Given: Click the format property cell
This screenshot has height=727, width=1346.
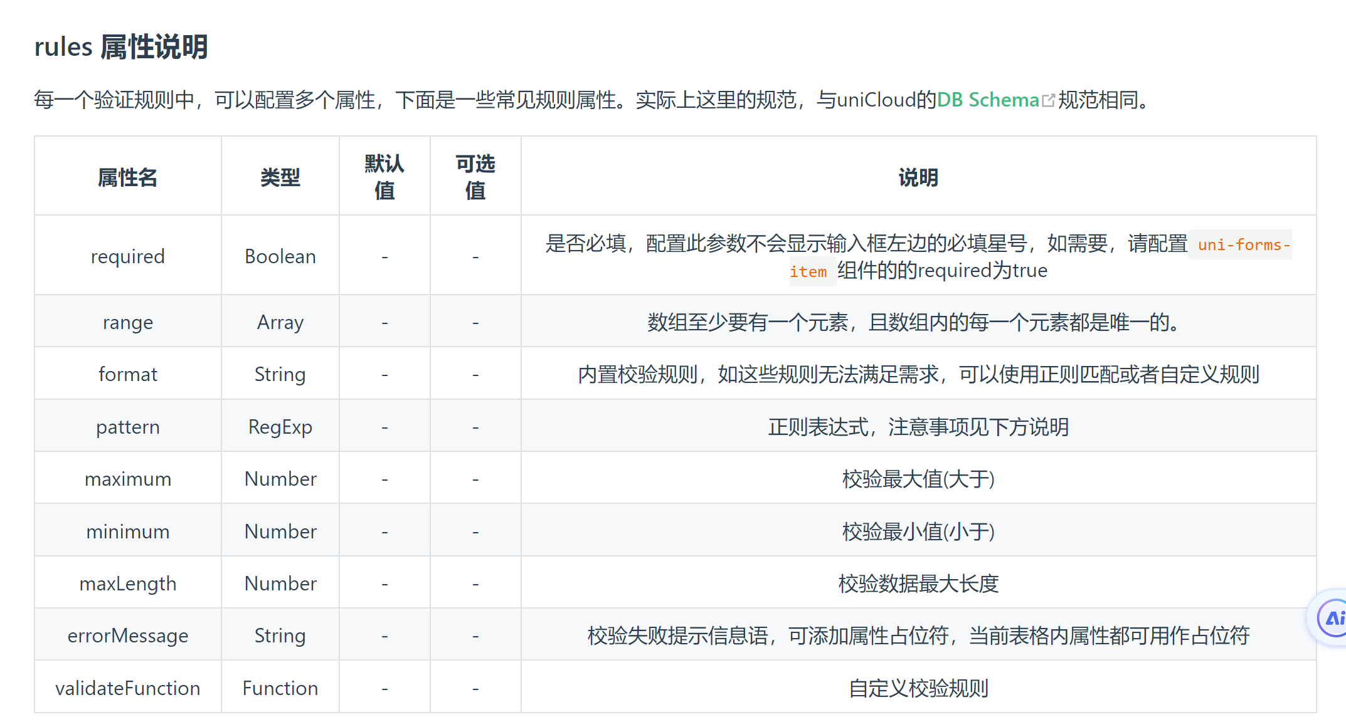Looking at the screenshot, I should click(x=127, y=374).
